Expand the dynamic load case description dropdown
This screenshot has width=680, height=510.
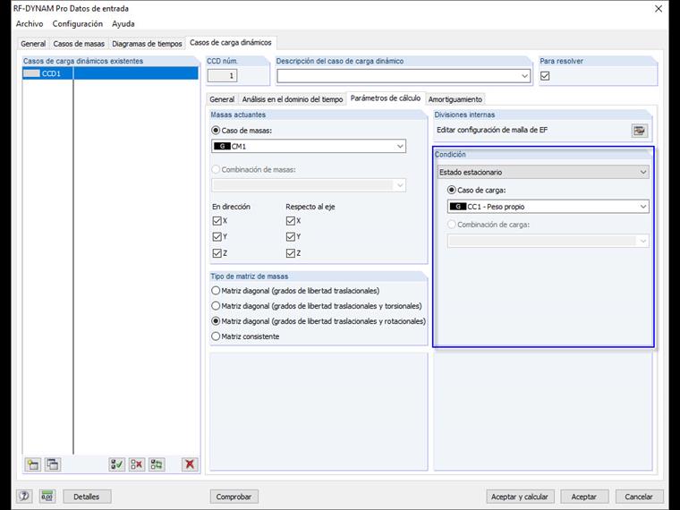click(524, 76)
